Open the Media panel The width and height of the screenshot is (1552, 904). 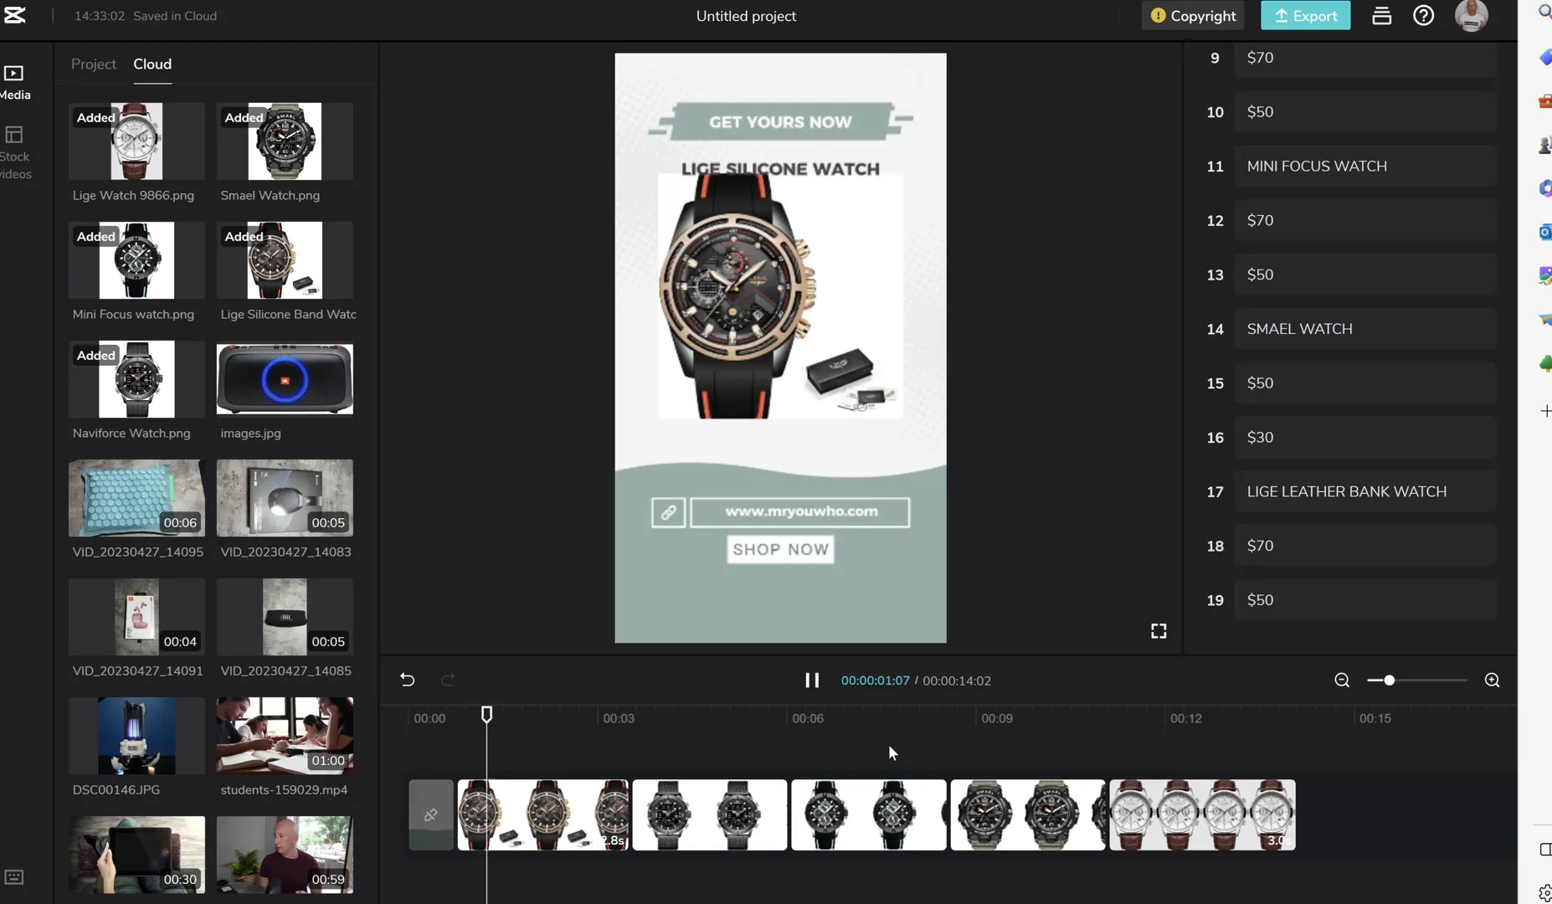15,82
